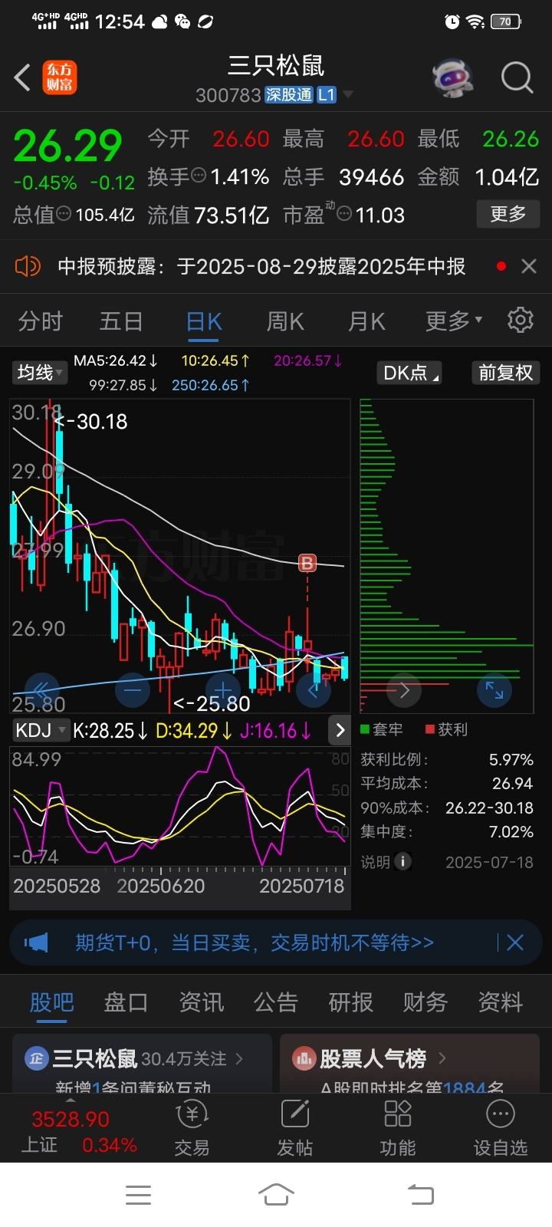Tap the 换手 info icon
Viewport: 552px width, 1227px height.
coord(199,176)
